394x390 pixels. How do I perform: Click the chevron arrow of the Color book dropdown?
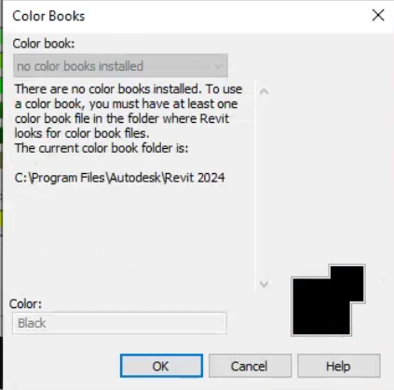click(x=218, y=66)
